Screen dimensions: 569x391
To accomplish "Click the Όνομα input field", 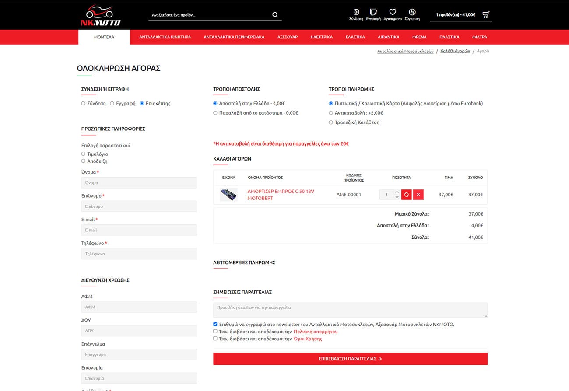I will click(x=139, y=183).
